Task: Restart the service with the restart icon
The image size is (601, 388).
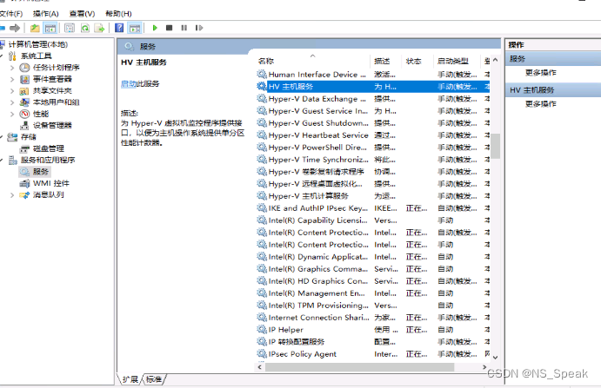Action: click(x=198, y=28)
